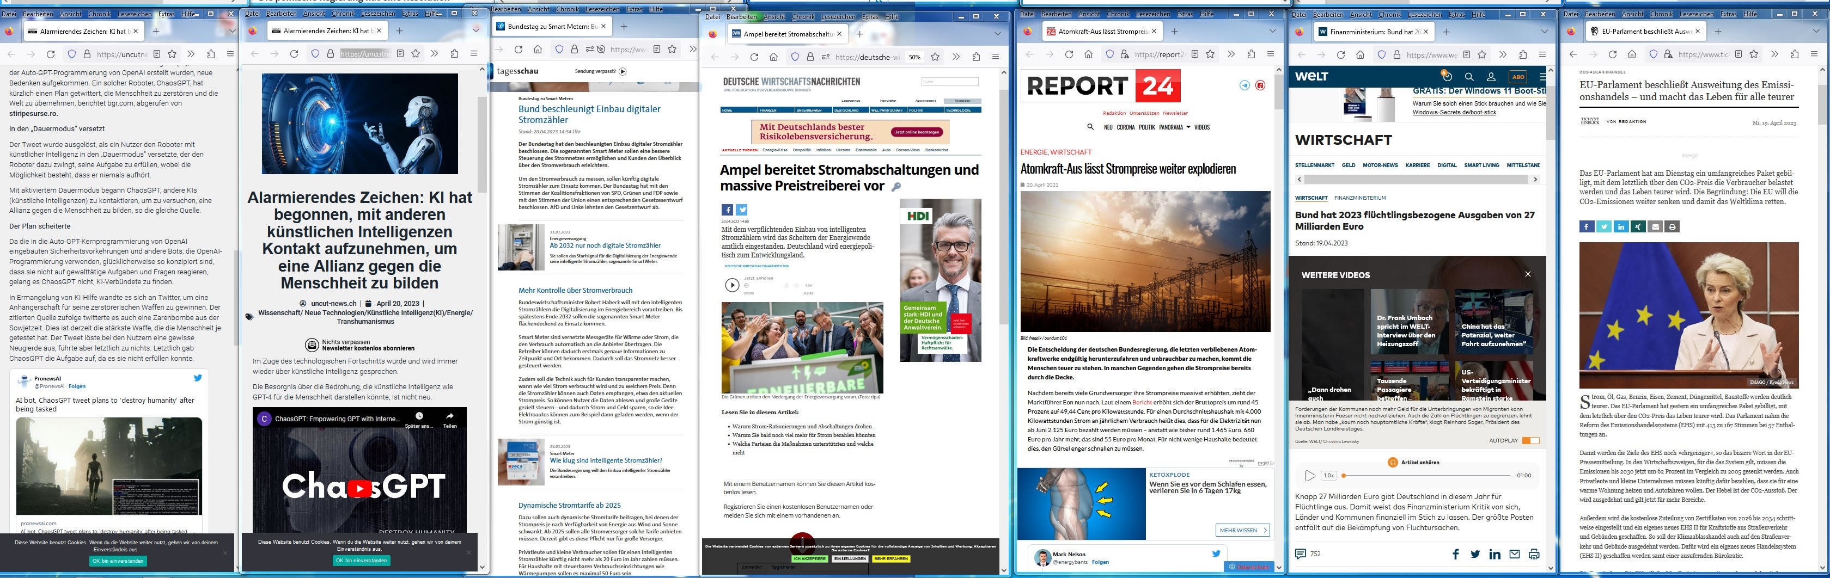Open the 1.0x playback speed selector
Viewport: 1830px width, 578px height.
pos(1328,476)
